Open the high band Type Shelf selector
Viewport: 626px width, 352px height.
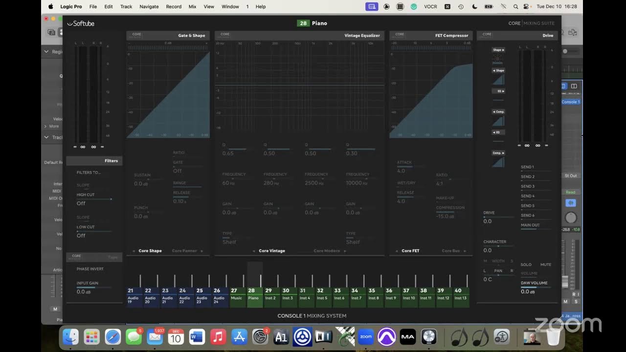(353, 242)
